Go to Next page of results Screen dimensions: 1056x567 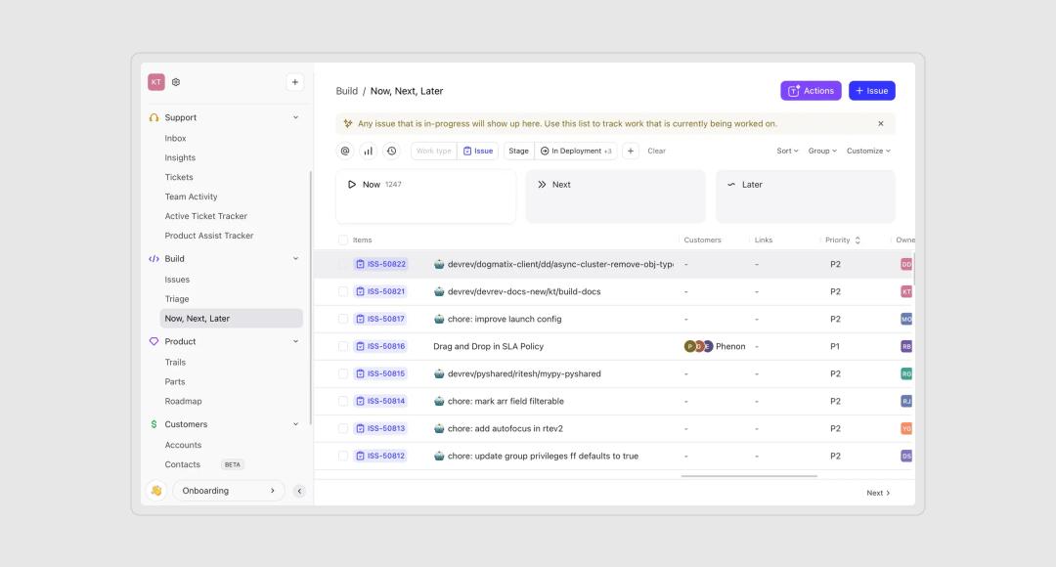click(x=877, y=493)
